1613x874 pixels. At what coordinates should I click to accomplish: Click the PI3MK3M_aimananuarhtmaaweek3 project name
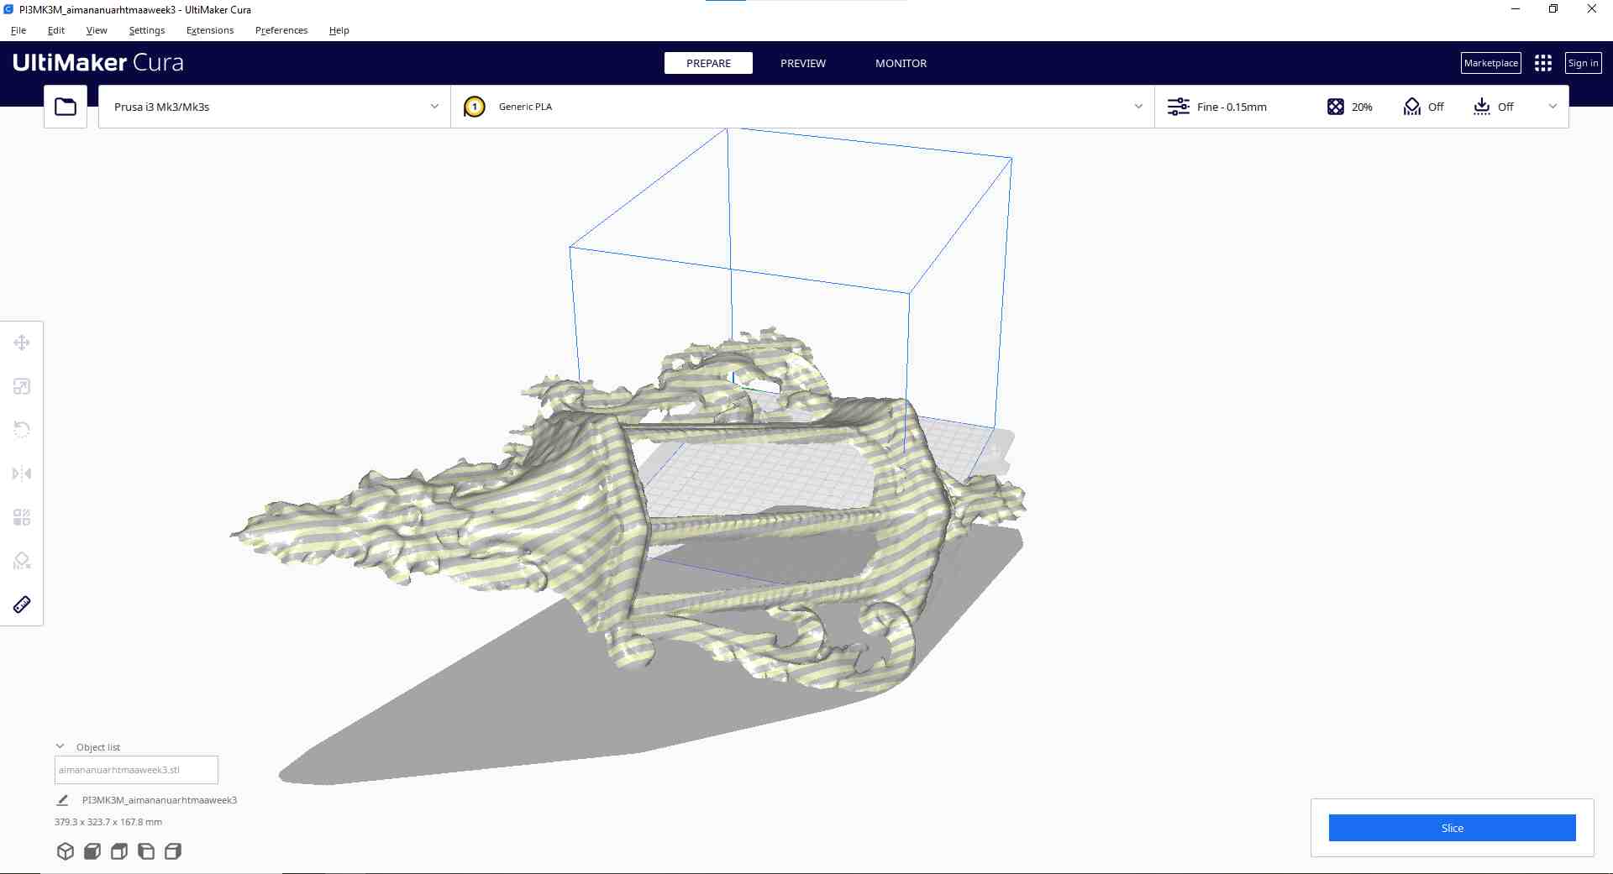click(x=160, y=800)
